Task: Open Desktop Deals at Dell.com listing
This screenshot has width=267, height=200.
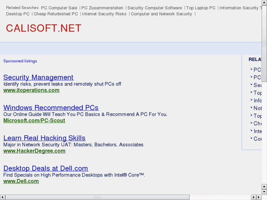Action: (46, 168)
